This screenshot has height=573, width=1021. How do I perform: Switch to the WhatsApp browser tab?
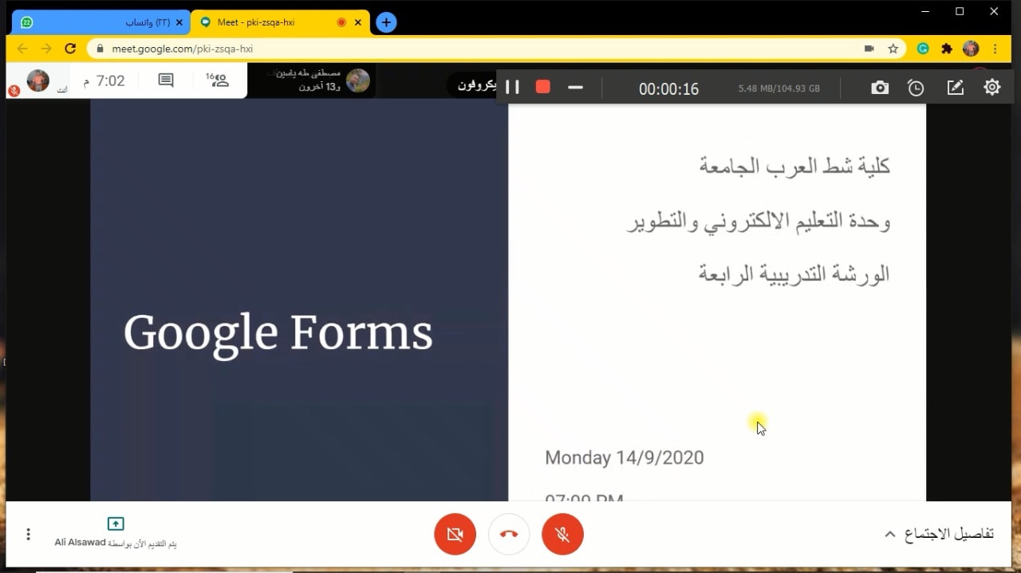click(x=100, y=22)
